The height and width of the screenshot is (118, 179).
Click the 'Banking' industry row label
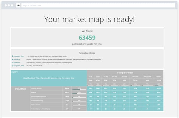(33, 92)
